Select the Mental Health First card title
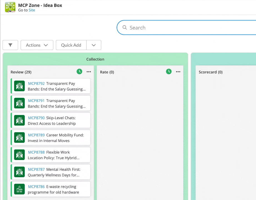 click(54, 172)
